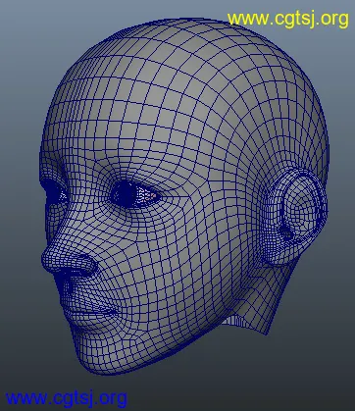
Task: Click the ear canal opening
Action: tap(287, 233)
